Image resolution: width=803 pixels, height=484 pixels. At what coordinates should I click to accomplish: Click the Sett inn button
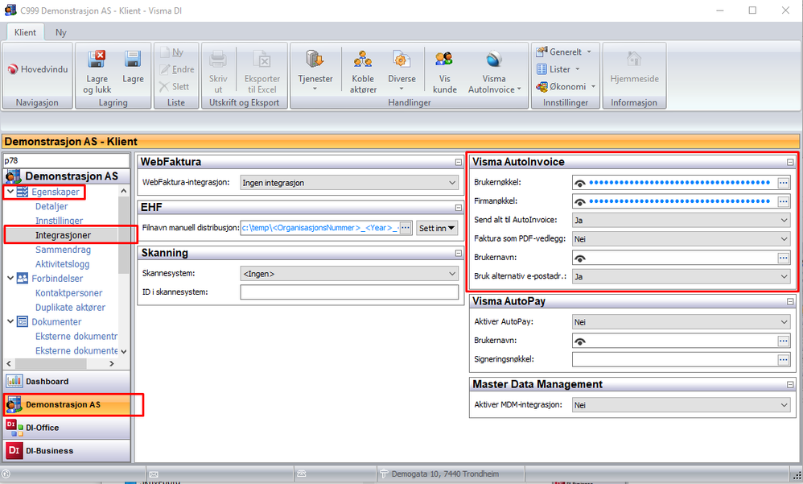437,229
